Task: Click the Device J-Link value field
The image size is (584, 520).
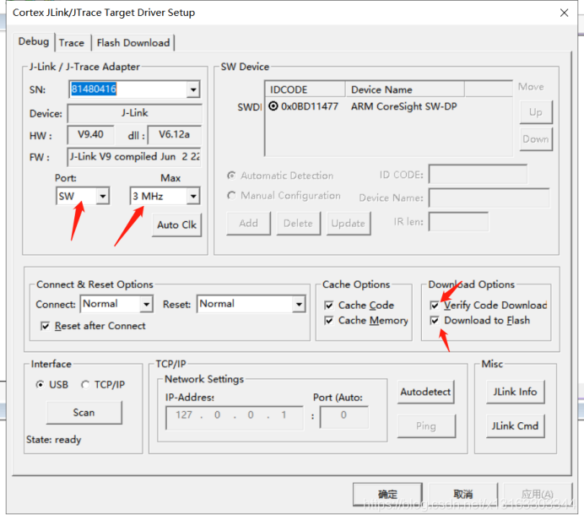Action: 134,113
